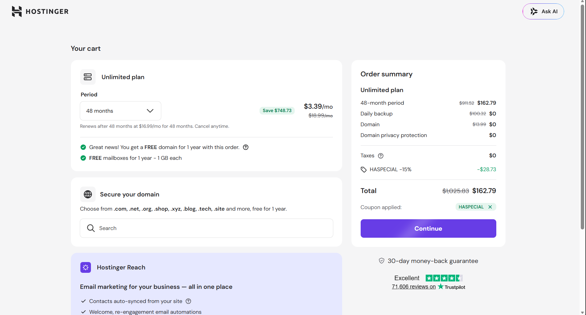The image size is (586, 315).
Task: Click the -$28.73 discount amount
Action: coord(487,169)
